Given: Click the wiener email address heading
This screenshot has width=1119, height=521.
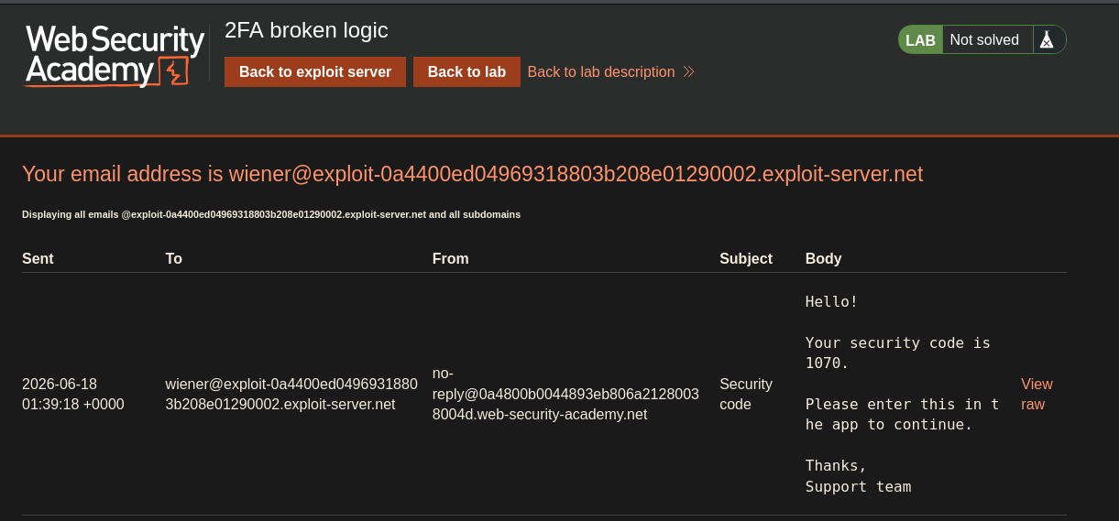Looking at the screenshot, I should [x=472, y=174].
